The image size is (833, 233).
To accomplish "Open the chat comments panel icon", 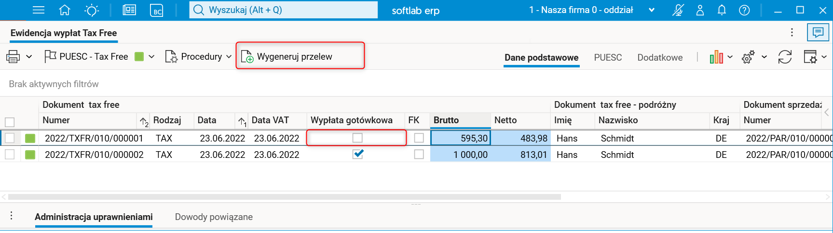I will pyautogui.click(x=818, y=32).
